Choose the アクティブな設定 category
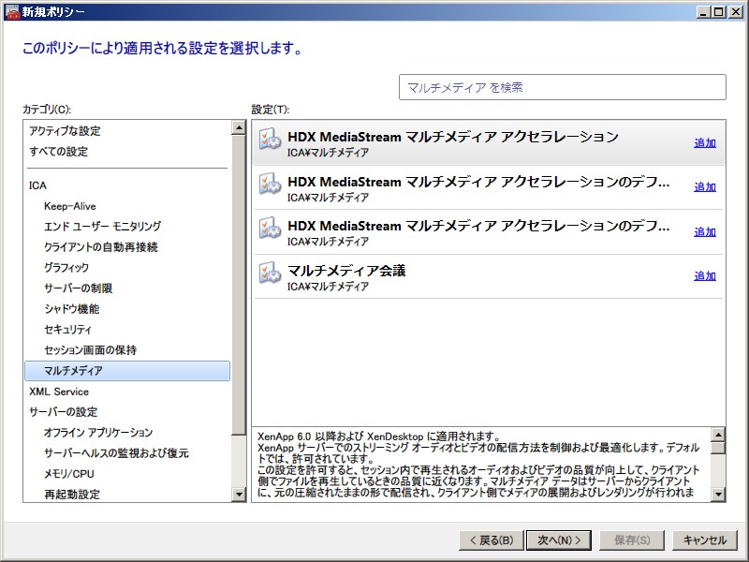 65,131
